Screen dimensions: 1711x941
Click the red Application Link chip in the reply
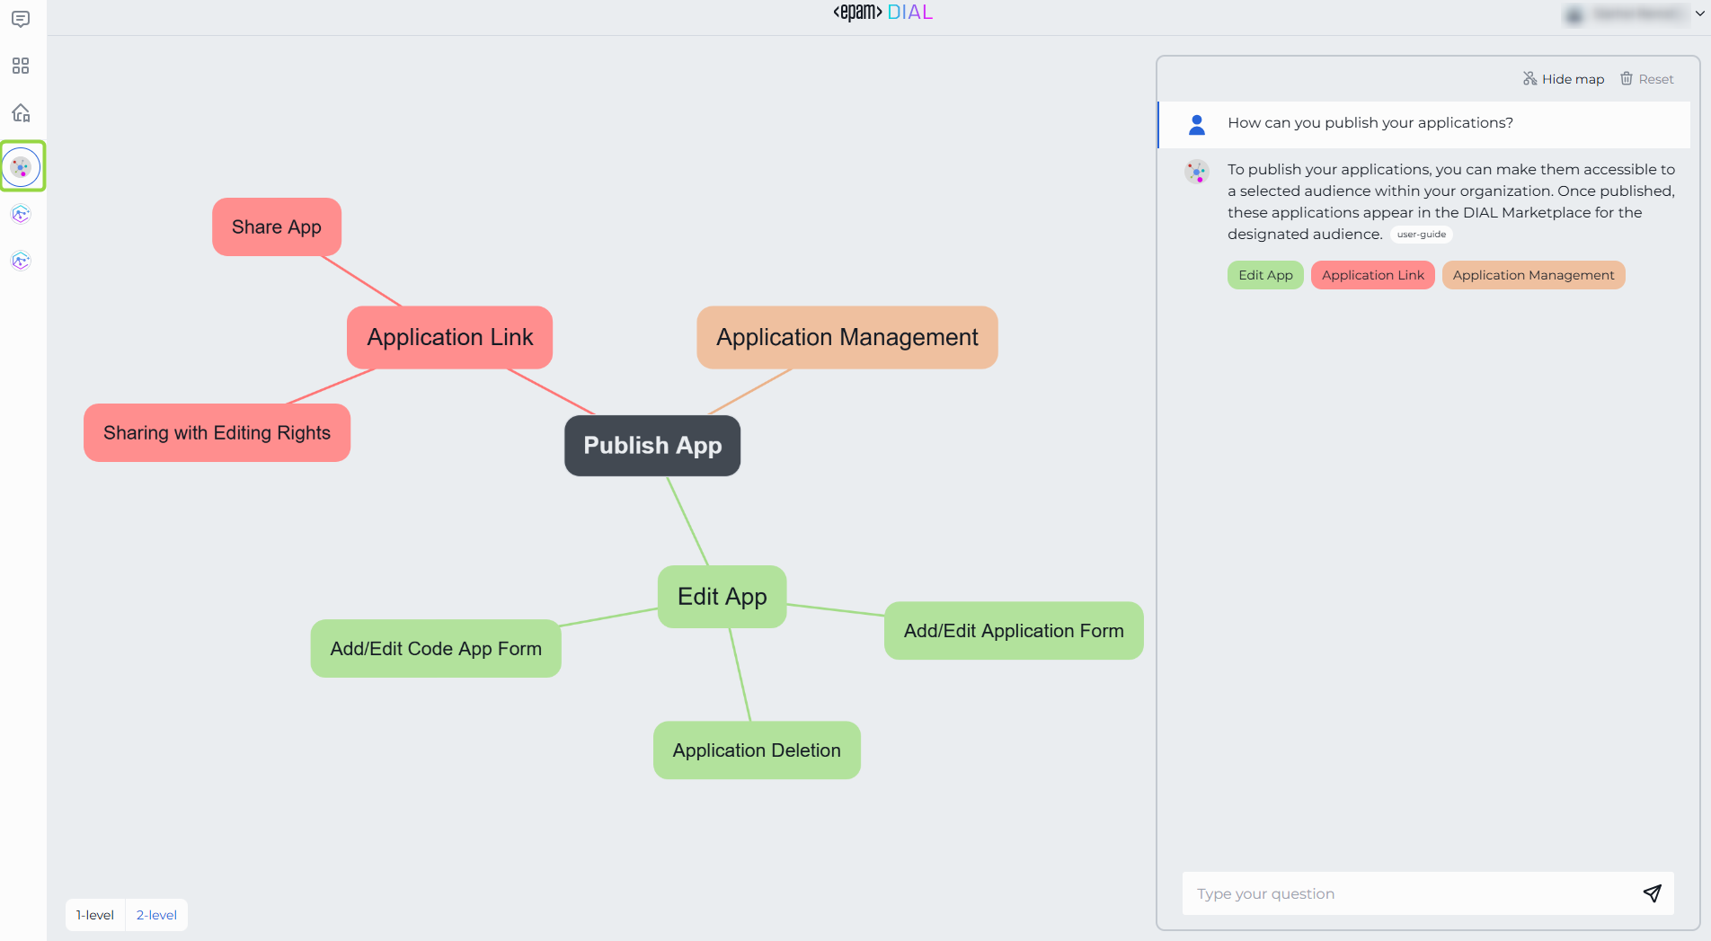tap(1372, 275)
